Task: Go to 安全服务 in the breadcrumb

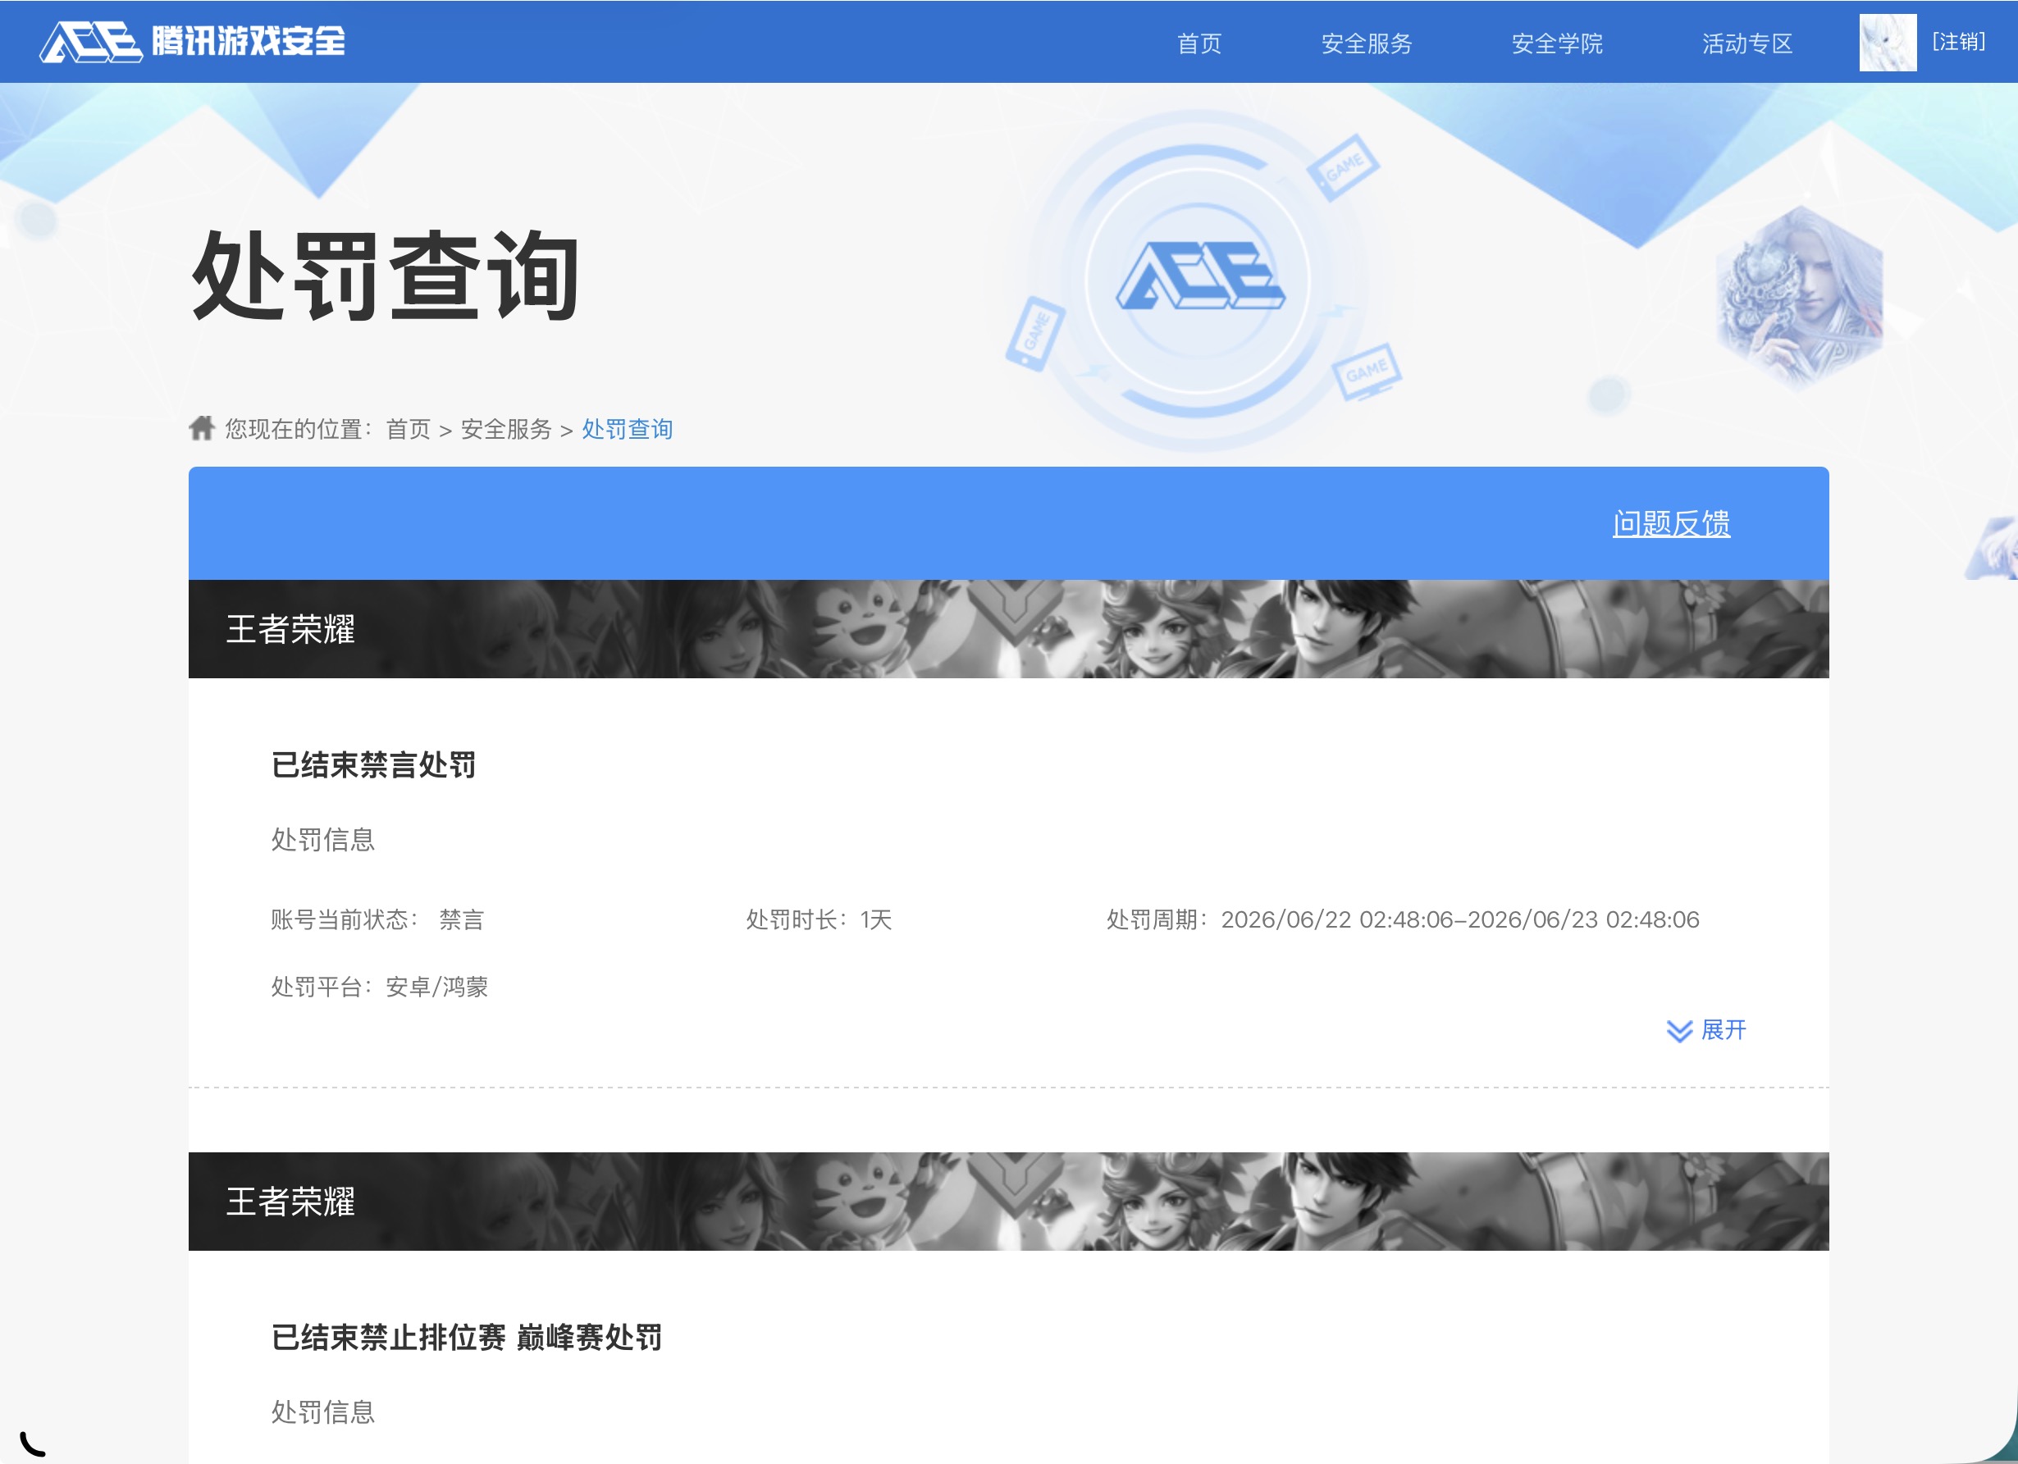Action: (506, 430)
